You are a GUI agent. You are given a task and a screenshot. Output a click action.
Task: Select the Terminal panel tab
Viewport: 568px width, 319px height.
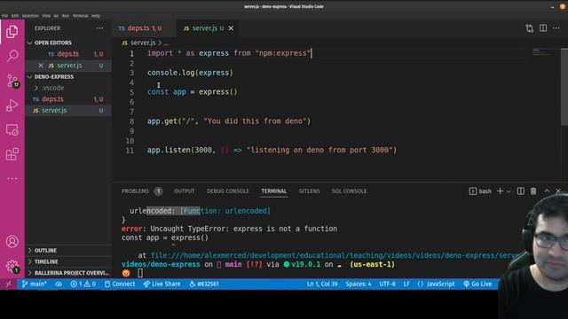[x=274, y=191]
